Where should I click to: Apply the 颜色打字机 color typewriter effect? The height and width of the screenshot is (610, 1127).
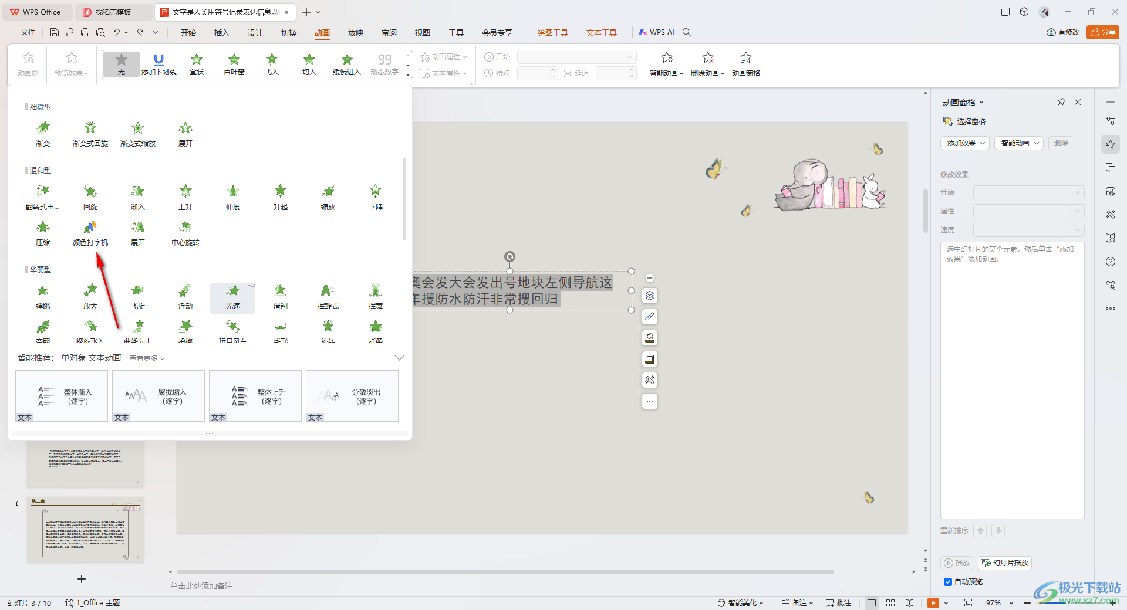(90, 232)
